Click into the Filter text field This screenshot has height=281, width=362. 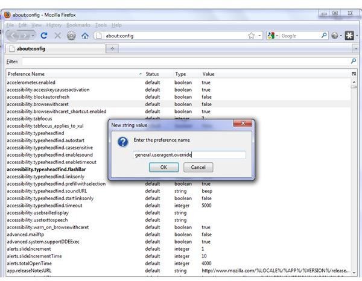186,62
